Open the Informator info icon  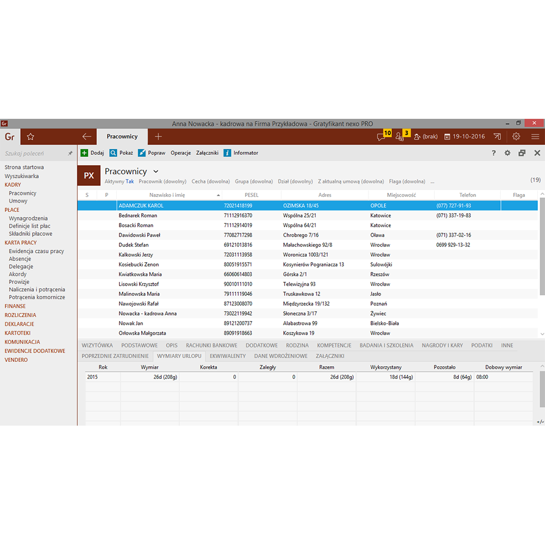click(x=228, y=153)
